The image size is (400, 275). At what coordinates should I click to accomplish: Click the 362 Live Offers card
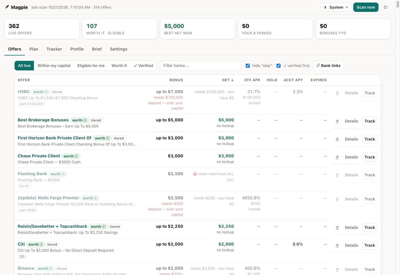[x=42, y=29]
